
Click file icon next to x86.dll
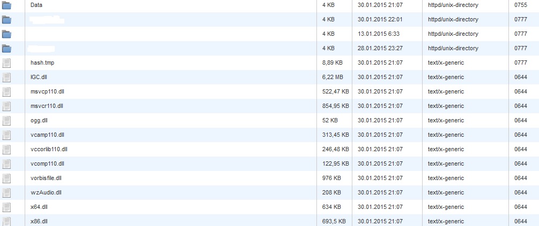pos(6,221)
